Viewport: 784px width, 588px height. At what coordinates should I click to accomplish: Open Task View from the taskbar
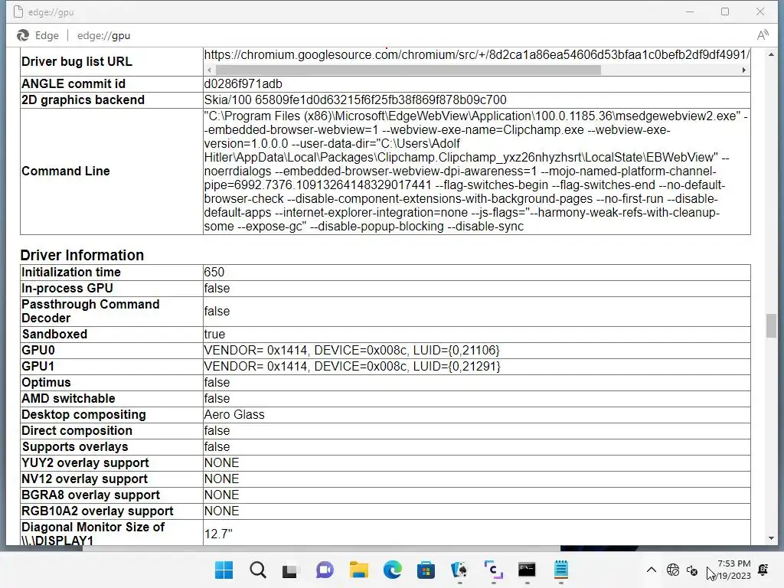pyautogui.click(x=290, y=570)
